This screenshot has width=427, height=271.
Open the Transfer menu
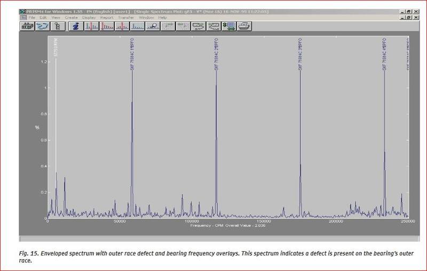126,18
